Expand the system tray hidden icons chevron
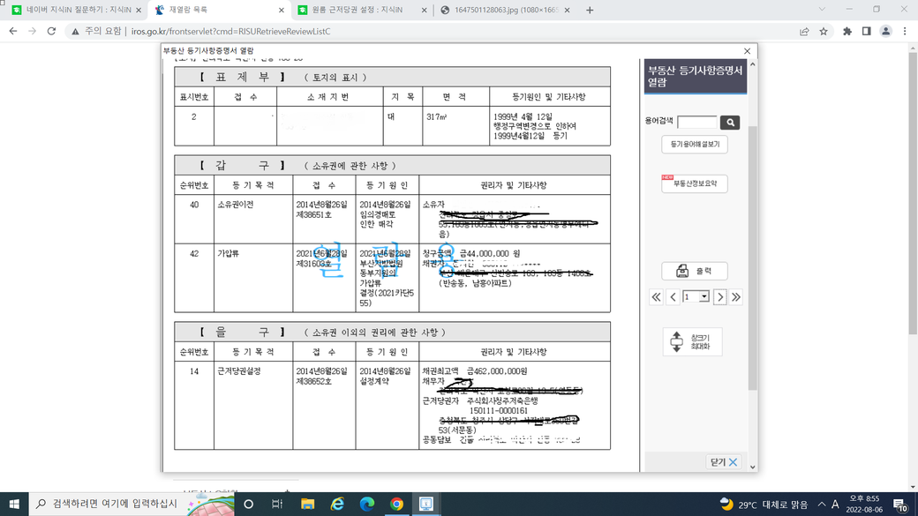 (x=822, y=505)
